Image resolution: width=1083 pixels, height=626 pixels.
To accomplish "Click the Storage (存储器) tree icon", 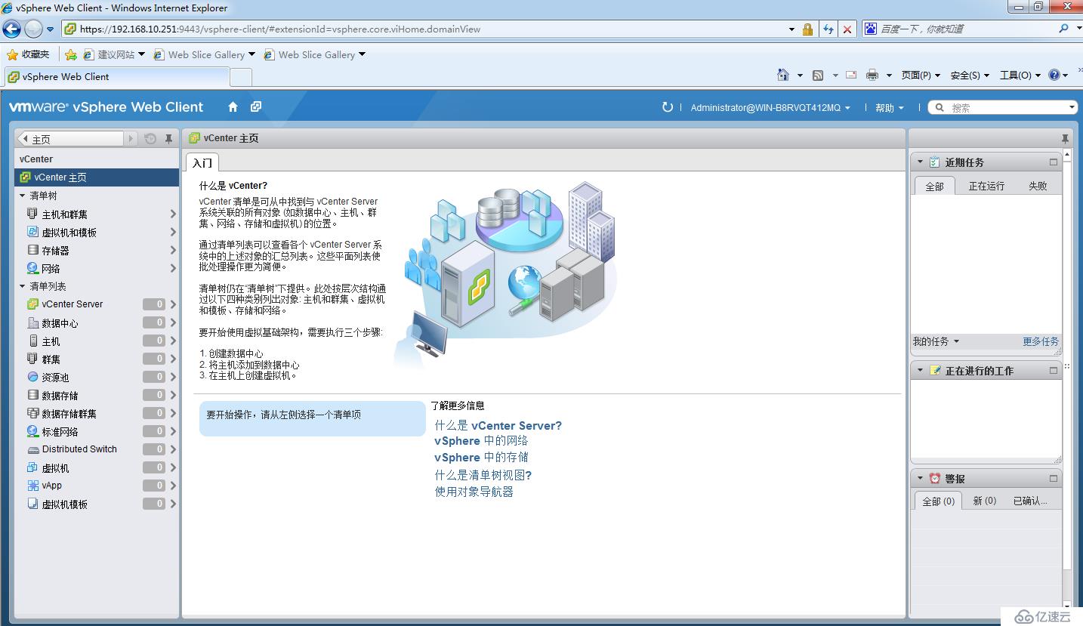I will [32, 250].
